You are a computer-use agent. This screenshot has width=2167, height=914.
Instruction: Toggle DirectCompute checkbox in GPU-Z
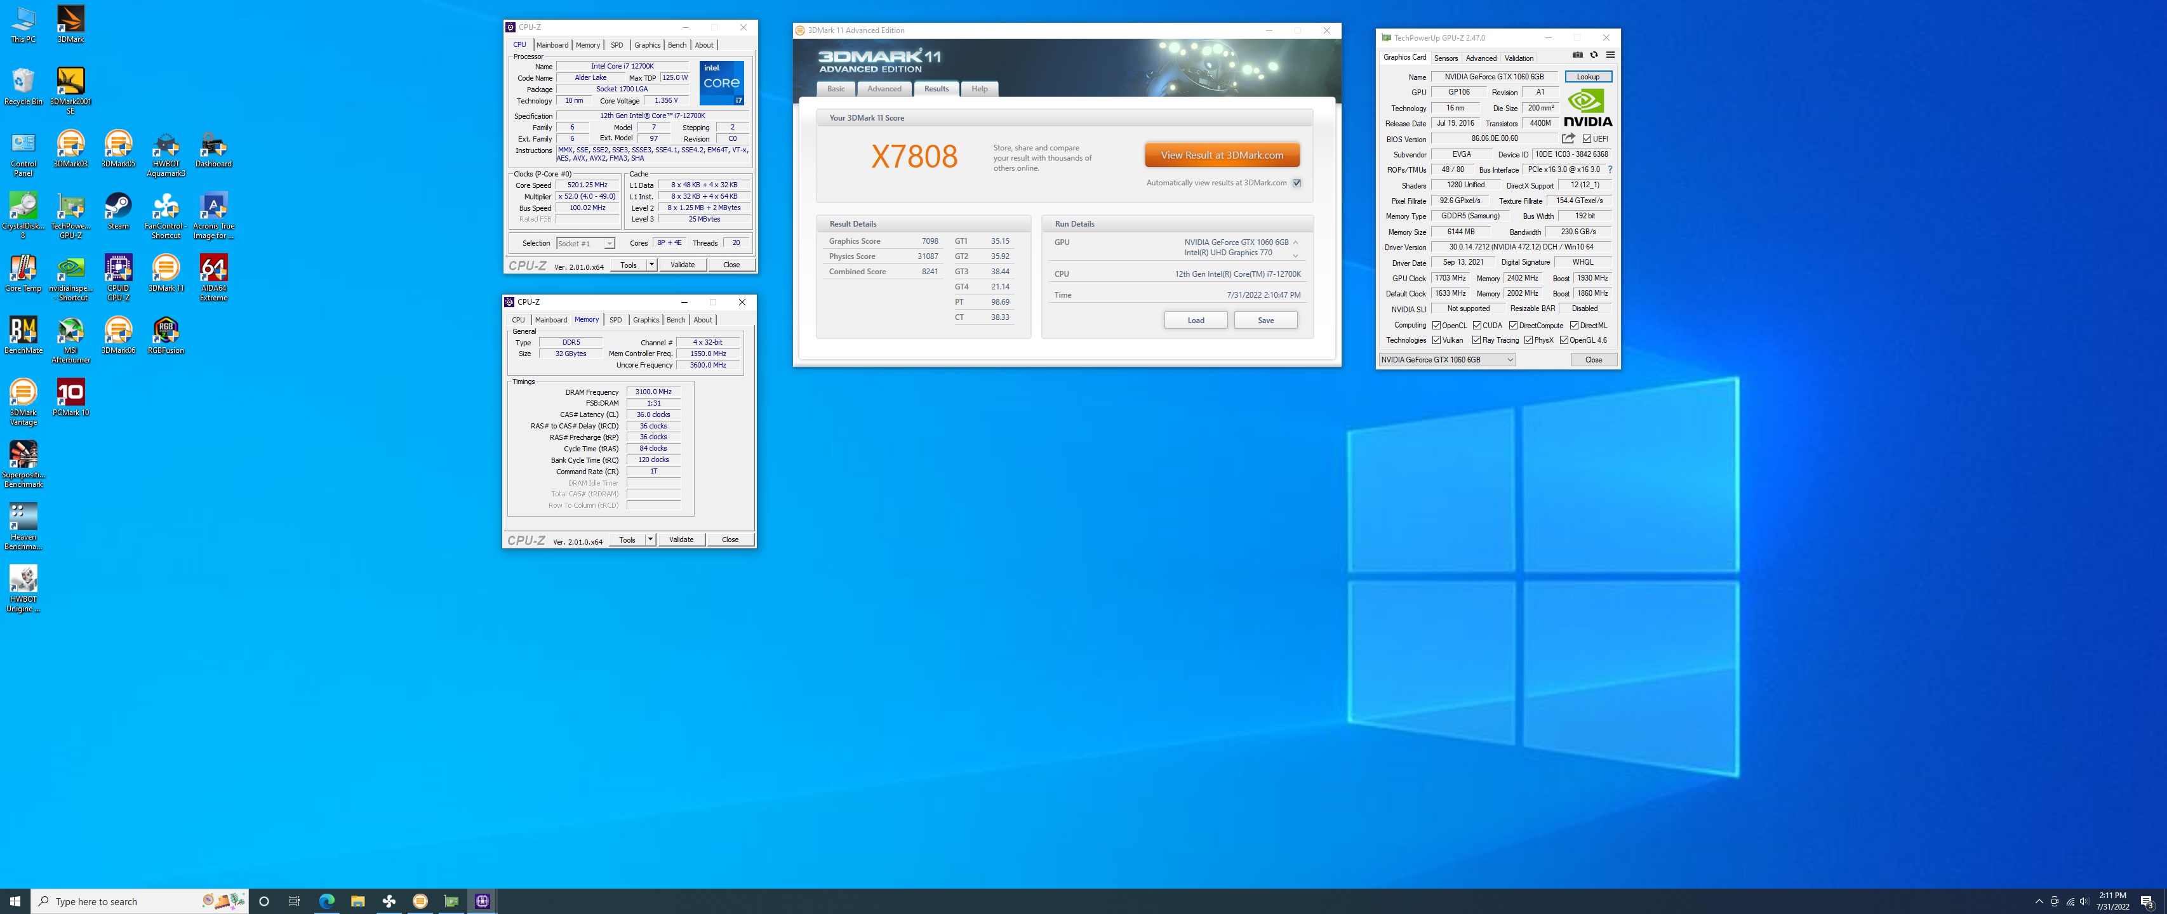click(x=1514, y=326)
